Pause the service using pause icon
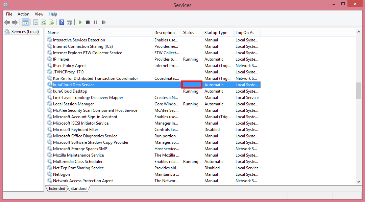 pos(96,22)
